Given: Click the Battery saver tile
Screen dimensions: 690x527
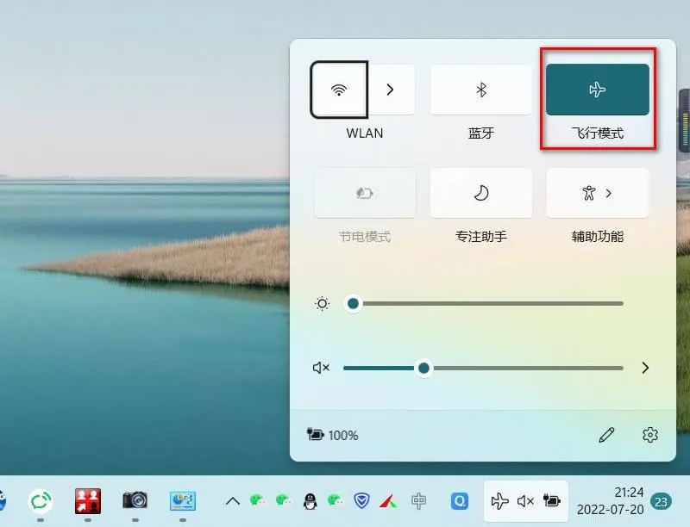Looking at the screenshot, I should point(363,193).
